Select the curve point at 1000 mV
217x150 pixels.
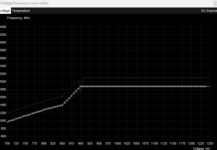118,86
